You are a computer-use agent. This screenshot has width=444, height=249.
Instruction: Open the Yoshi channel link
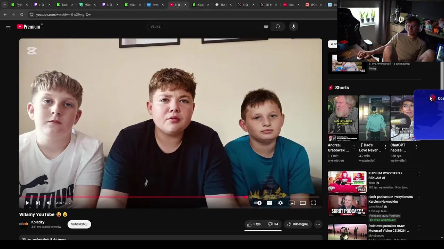coord(372,183)
